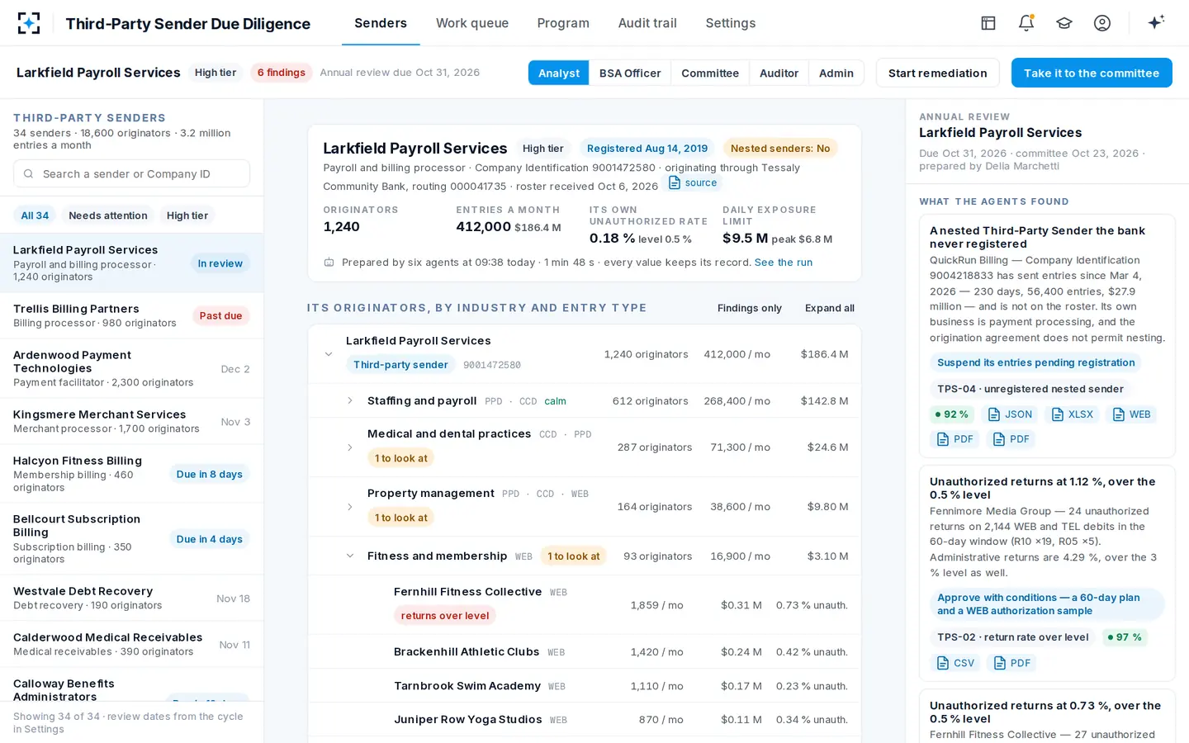Click the magnifier icon in sender search
Screen dimensions: 1189x743
29,174
